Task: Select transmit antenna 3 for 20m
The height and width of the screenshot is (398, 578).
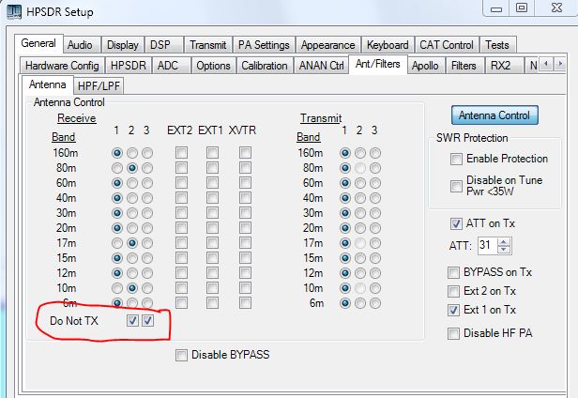Action: click(x=375, y=228)
